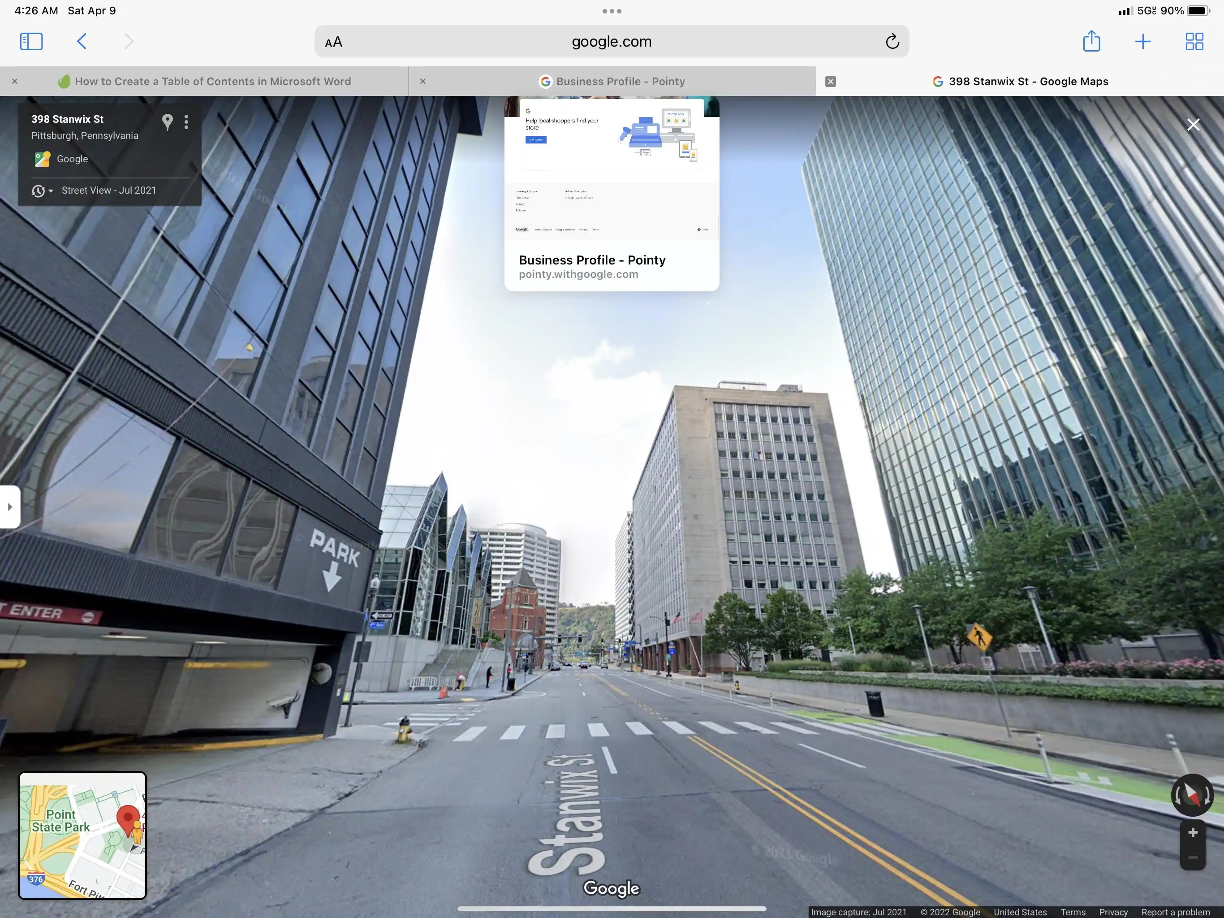
Task: Reload the page with the refresh icon
Action: (x=892, y=42)
